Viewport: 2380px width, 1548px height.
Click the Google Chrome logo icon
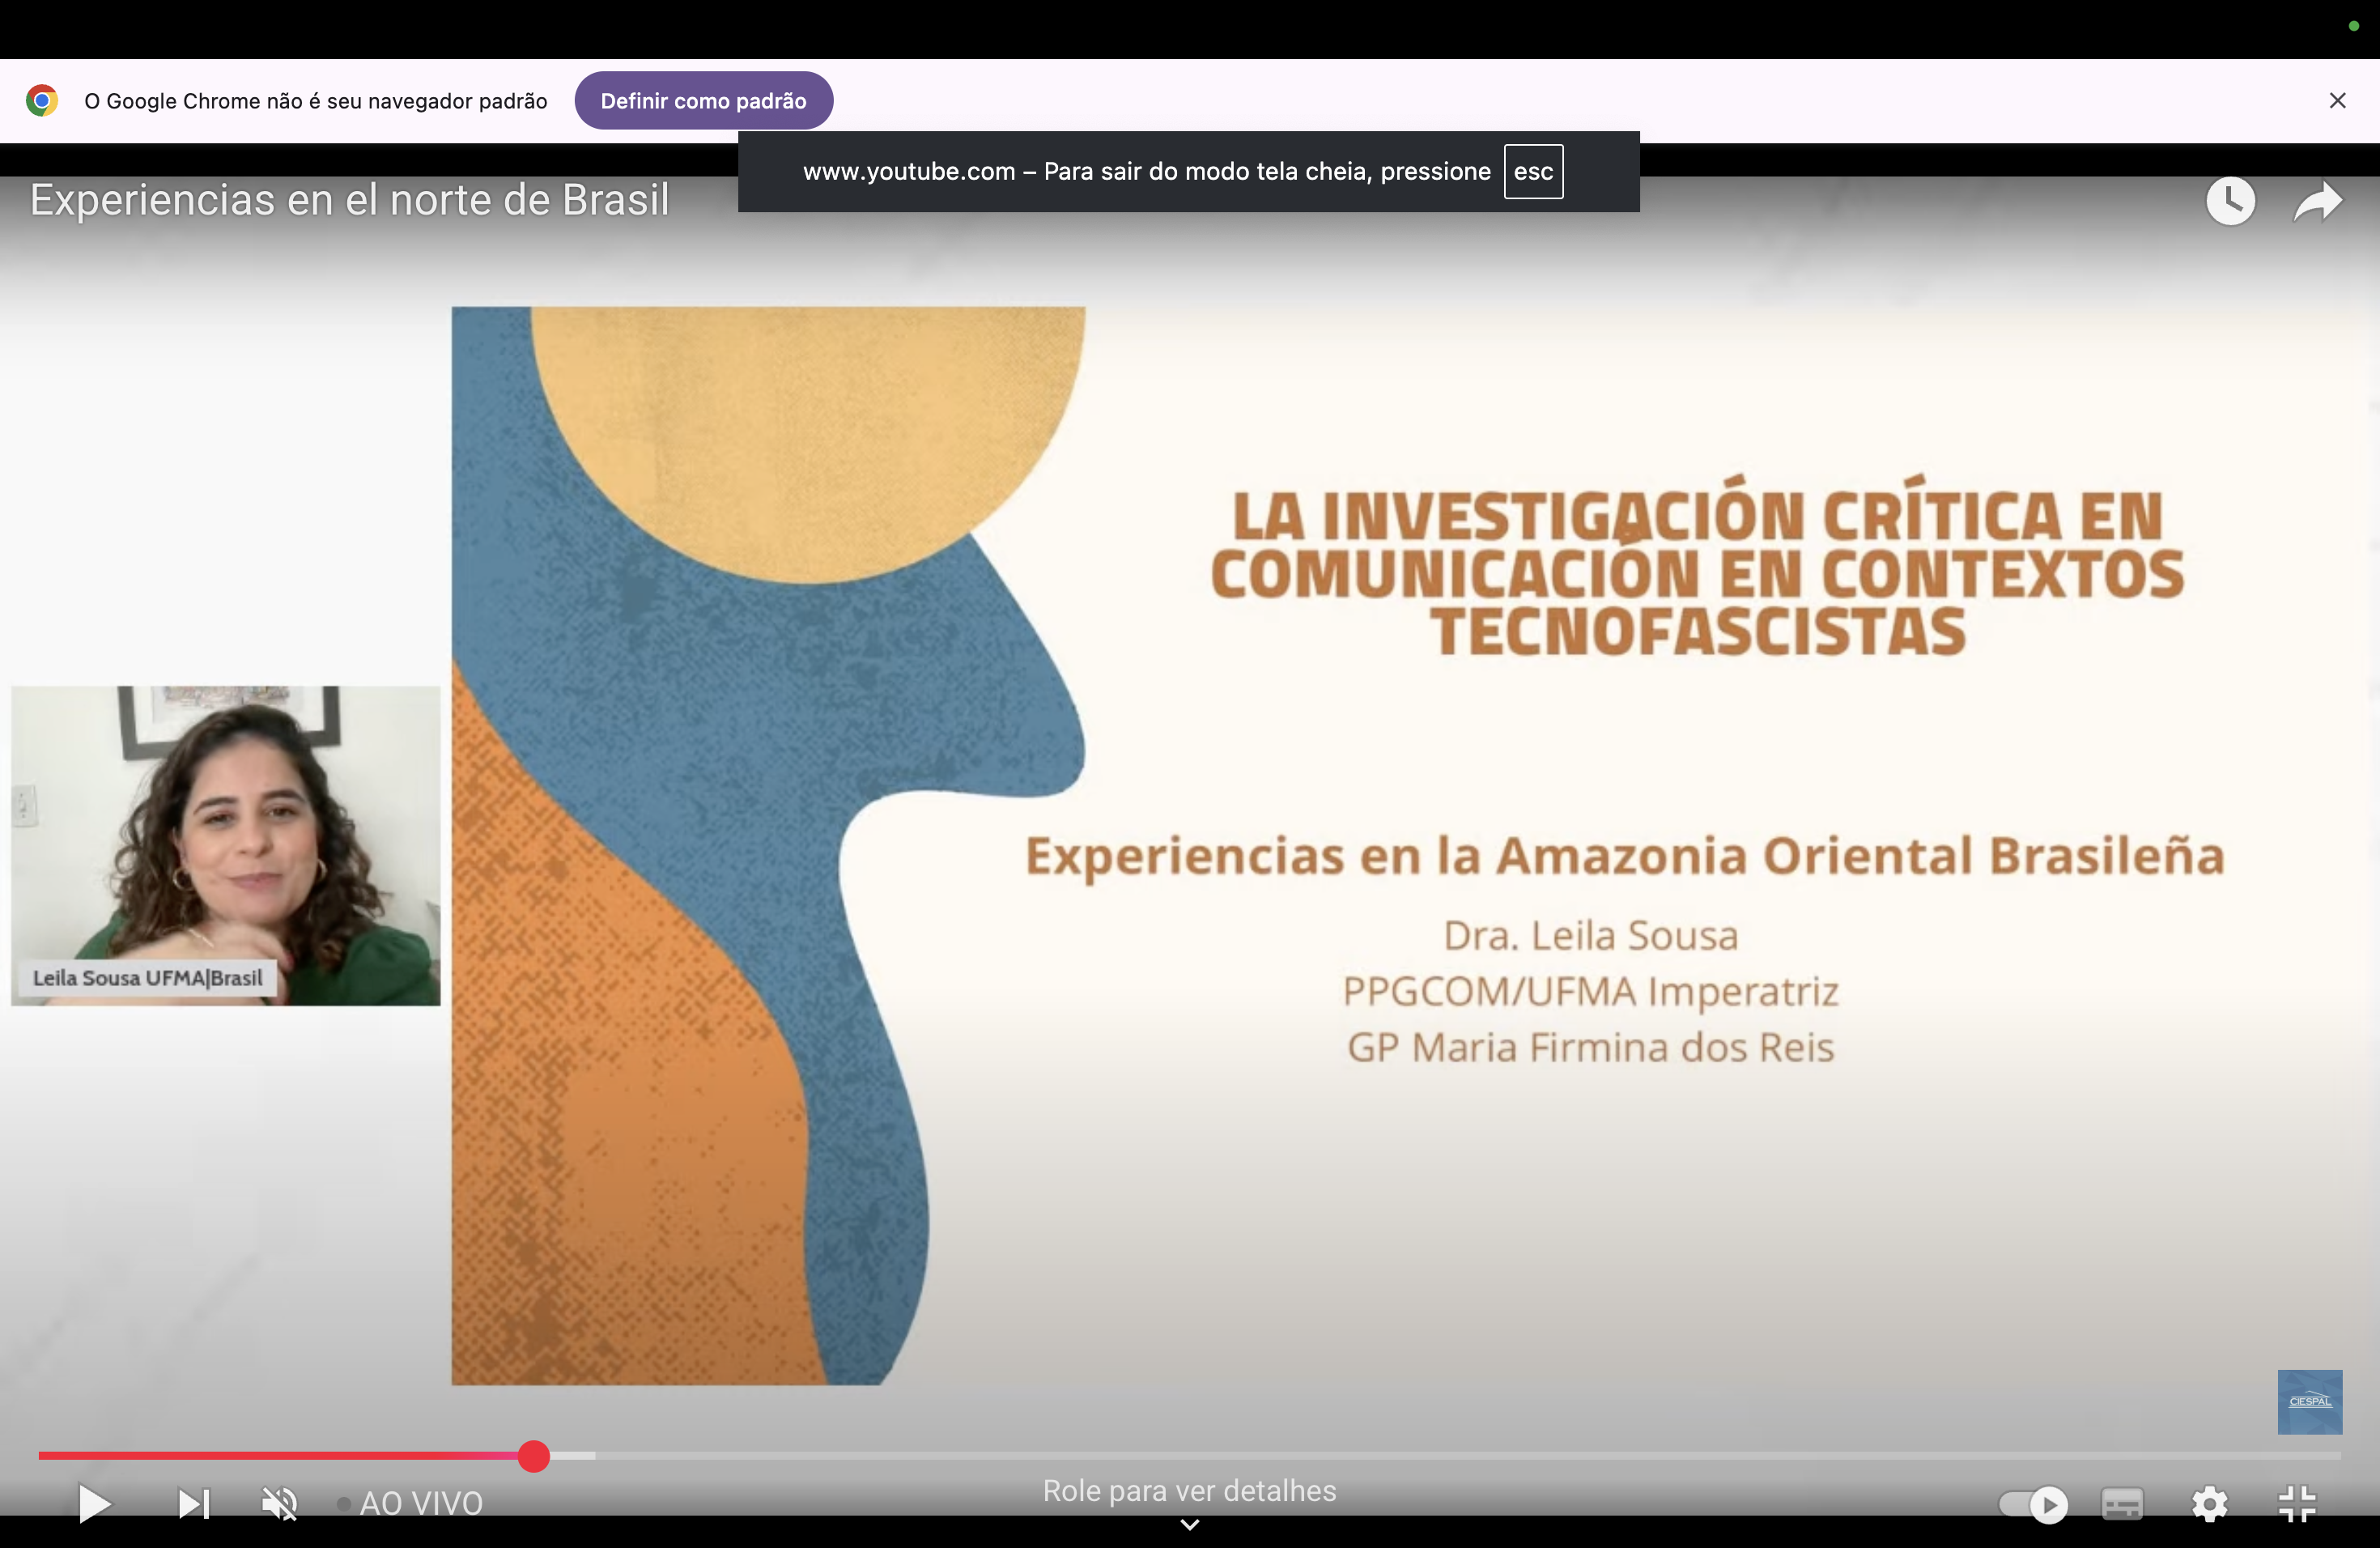(x=42, y=101)
